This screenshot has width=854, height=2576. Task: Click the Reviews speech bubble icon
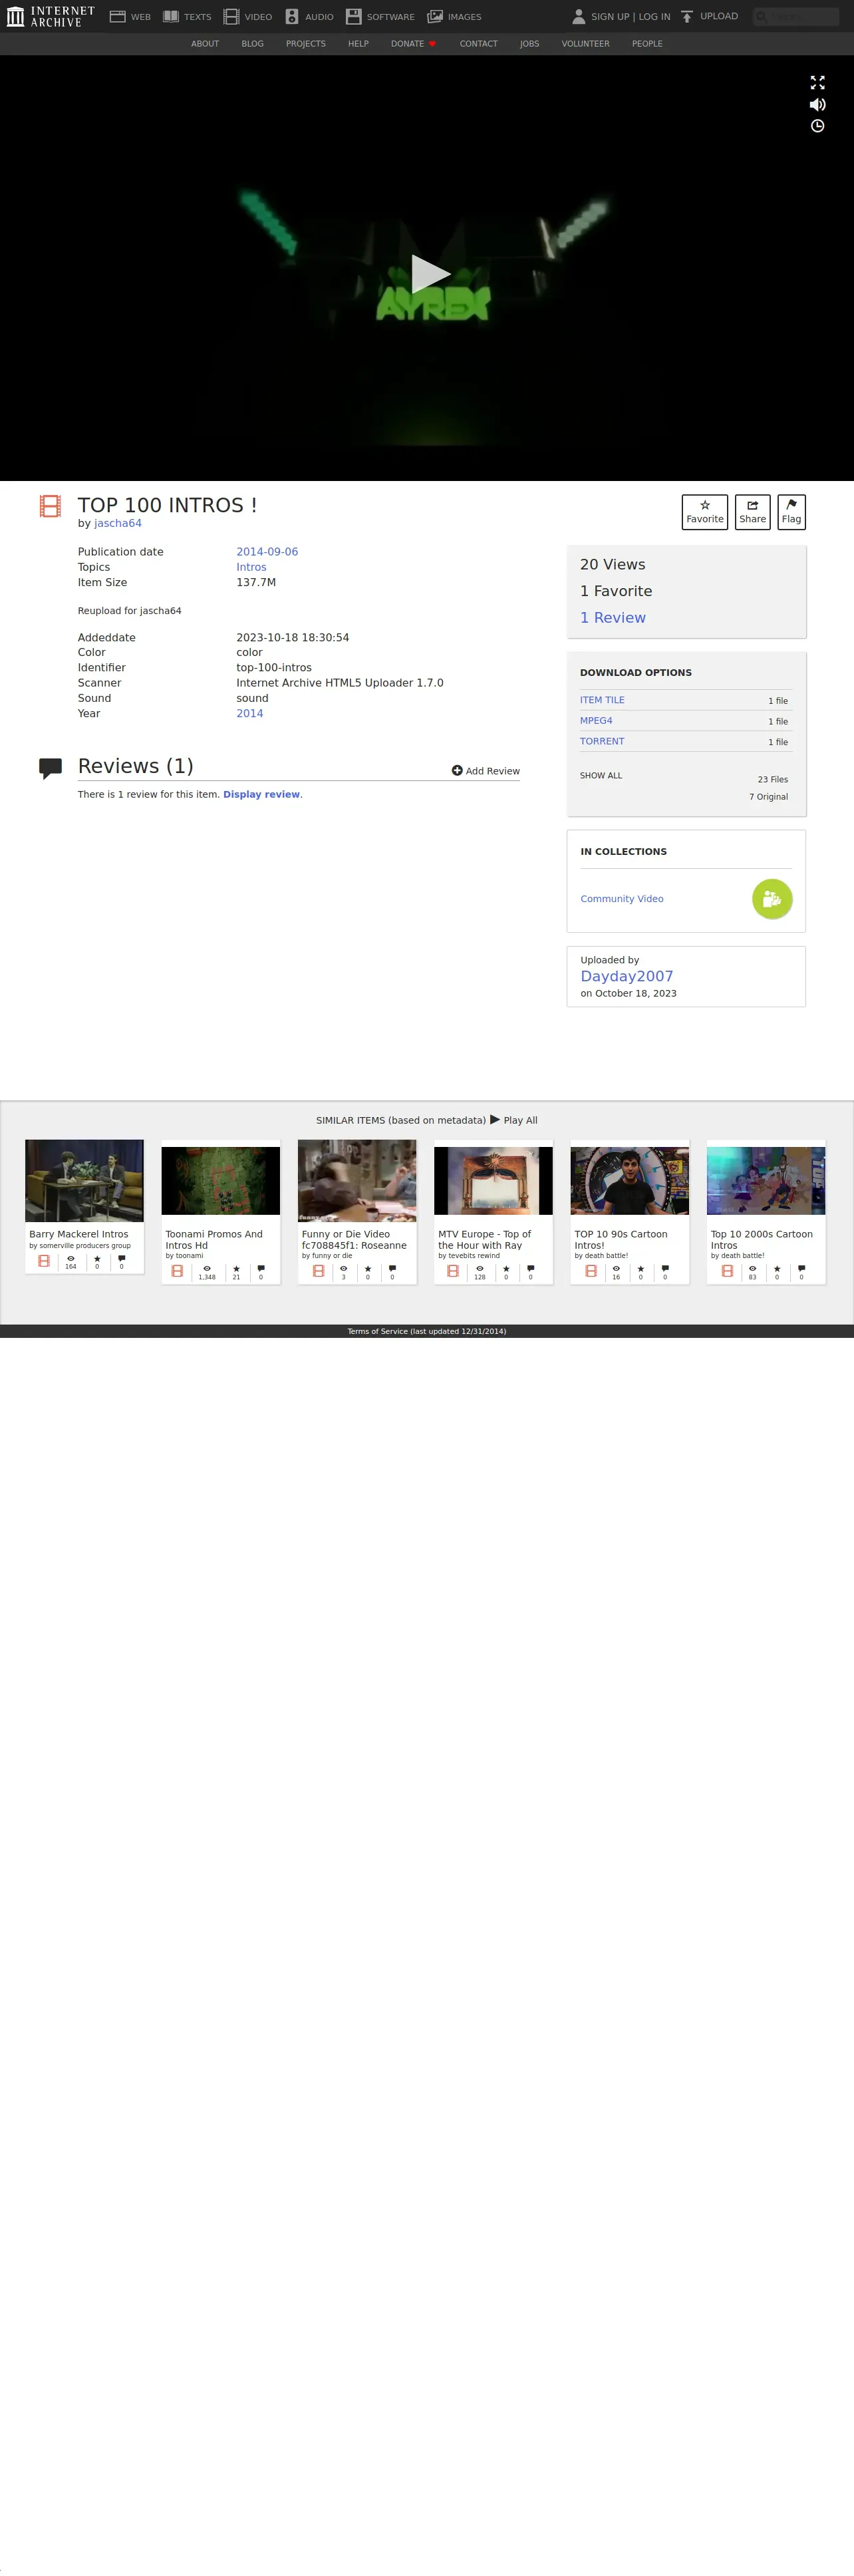tap(50, 768)
